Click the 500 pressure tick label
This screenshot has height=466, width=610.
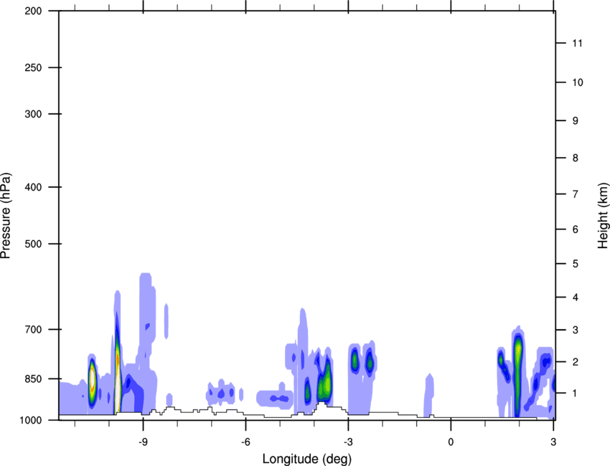(x=33, y=244)
